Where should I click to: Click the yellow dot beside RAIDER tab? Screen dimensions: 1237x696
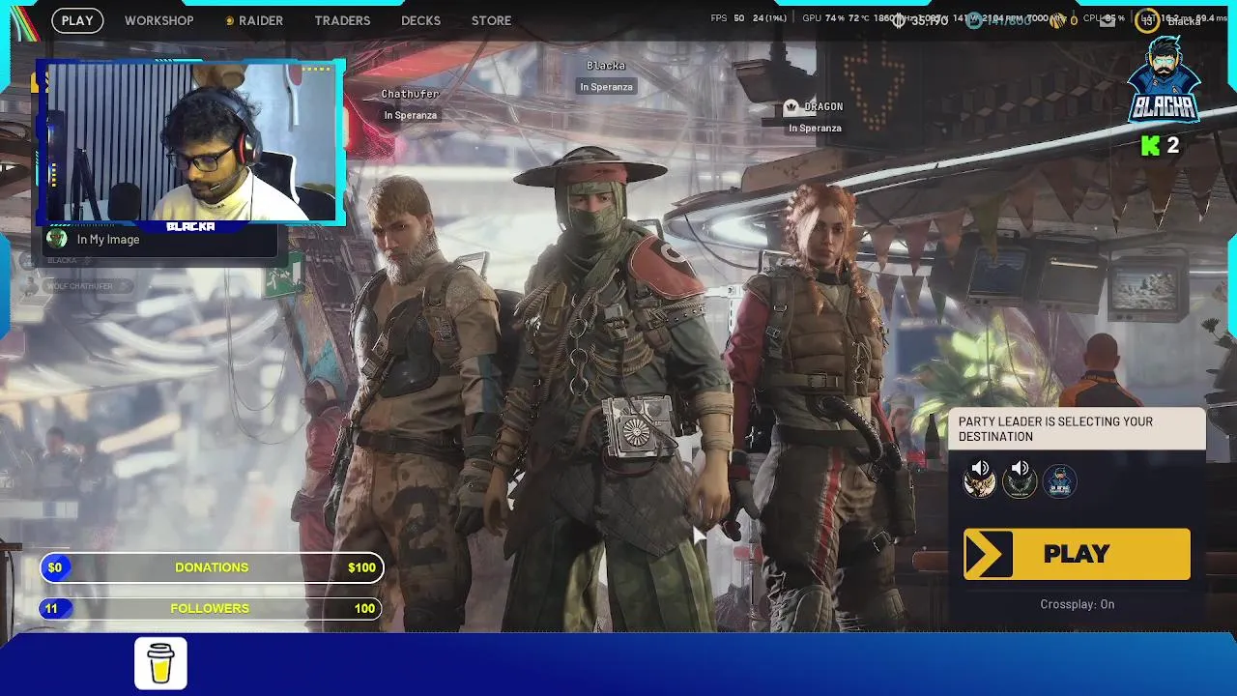(230, 21)
